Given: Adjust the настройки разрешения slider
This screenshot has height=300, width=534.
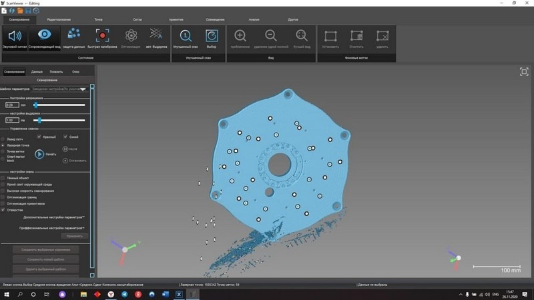Looking at the screenshot, I should (x=36, y=105).
